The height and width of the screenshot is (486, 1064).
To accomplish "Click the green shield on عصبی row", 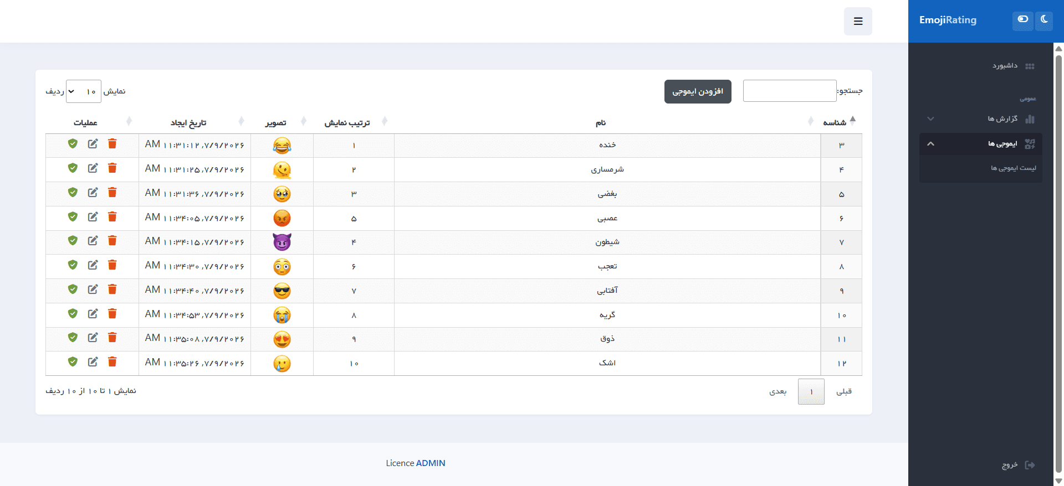I will point(73,216).
